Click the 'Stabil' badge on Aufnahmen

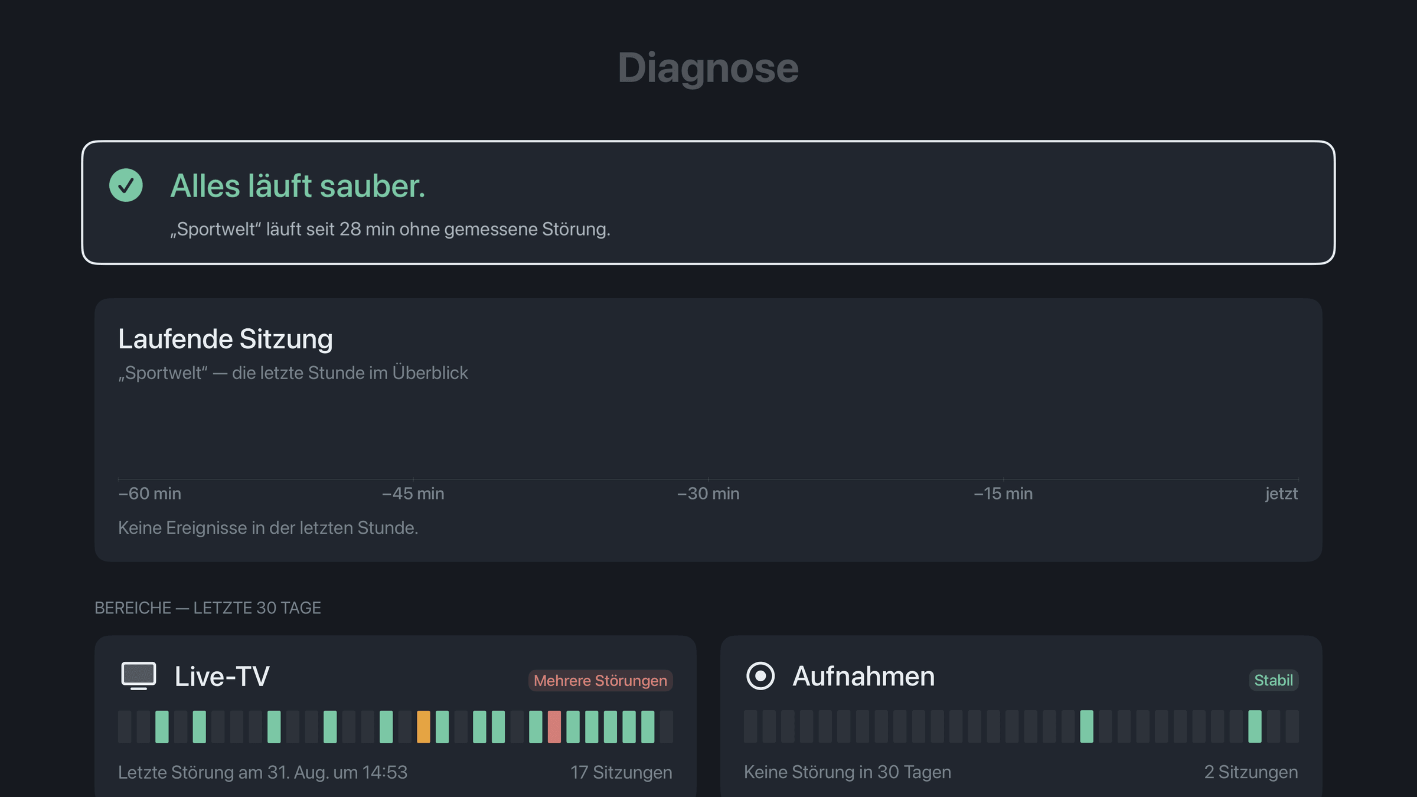[x=1274, y=680]
